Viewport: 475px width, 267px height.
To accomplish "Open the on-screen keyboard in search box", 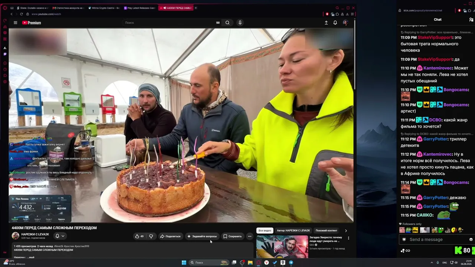I will tap(218, 23).
